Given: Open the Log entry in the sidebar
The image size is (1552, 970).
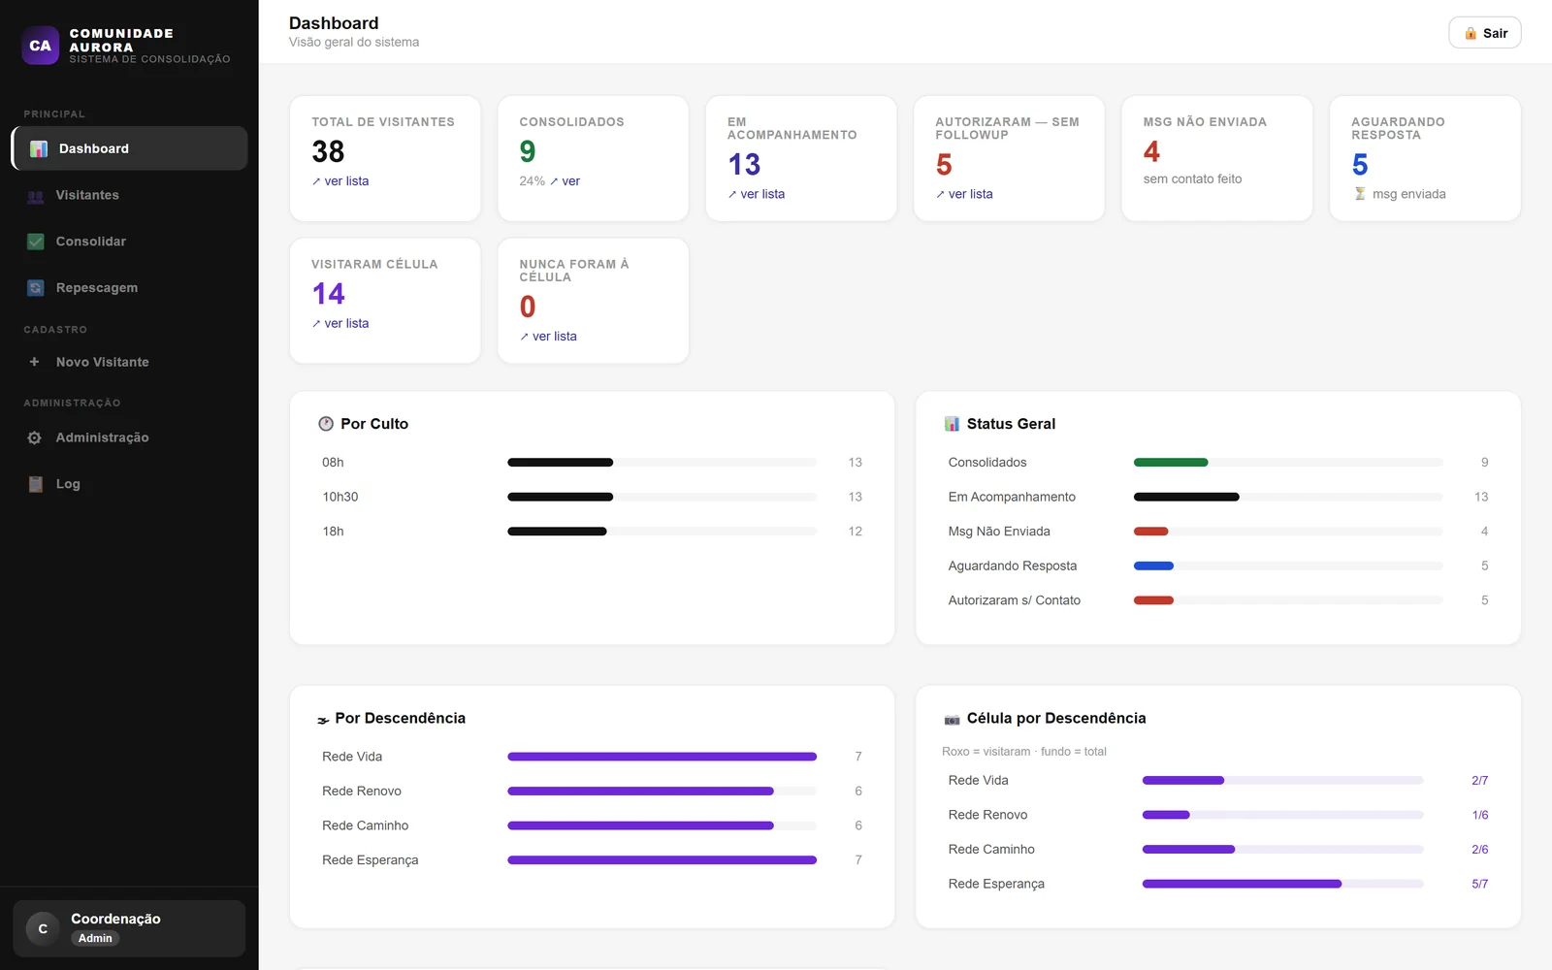Looking at the screenshot, I should (129, 484).
